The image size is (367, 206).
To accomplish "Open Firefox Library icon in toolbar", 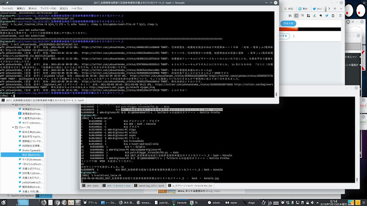I will 290,15.
